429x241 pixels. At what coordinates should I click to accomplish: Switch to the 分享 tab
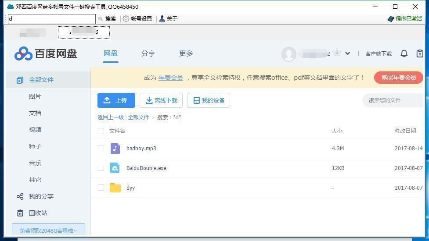(x=148, y=53)
